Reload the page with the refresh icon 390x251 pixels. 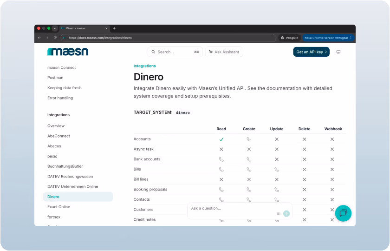(x=55, y=38)
